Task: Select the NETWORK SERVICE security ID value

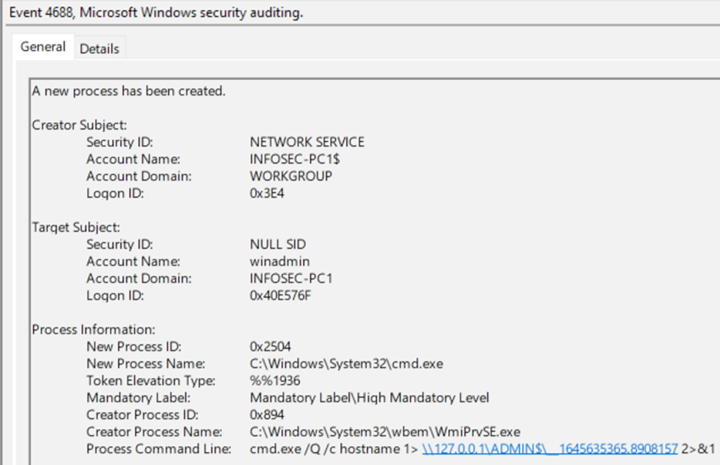Action: (x=307, y=142)
